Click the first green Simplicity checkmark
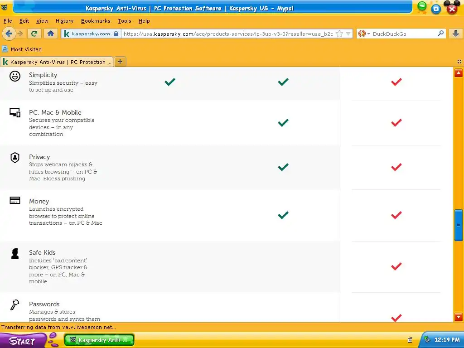The width and height of the screenshot is (464, 348). pos(170,82)
